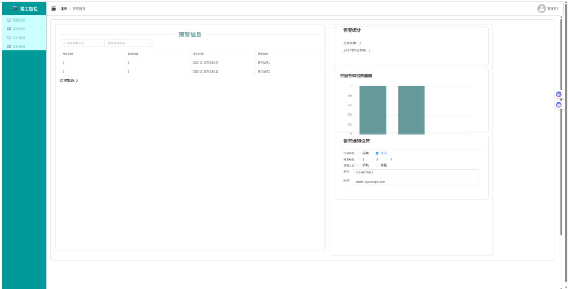Viewport: 568px width, 289px height.
Task: Click the grid icon beside 系统管理
Action: pos(9,46)
